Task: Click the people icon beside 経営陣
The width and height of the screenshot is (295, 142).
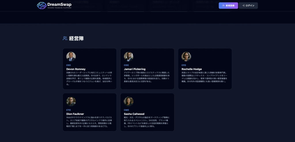Action: (x=65, y=39)
